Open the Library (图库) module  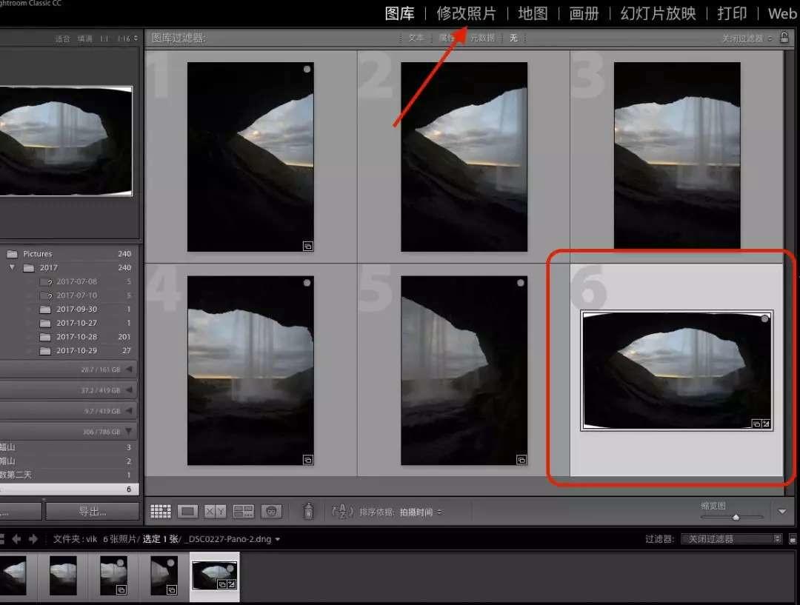pos(399,13)
